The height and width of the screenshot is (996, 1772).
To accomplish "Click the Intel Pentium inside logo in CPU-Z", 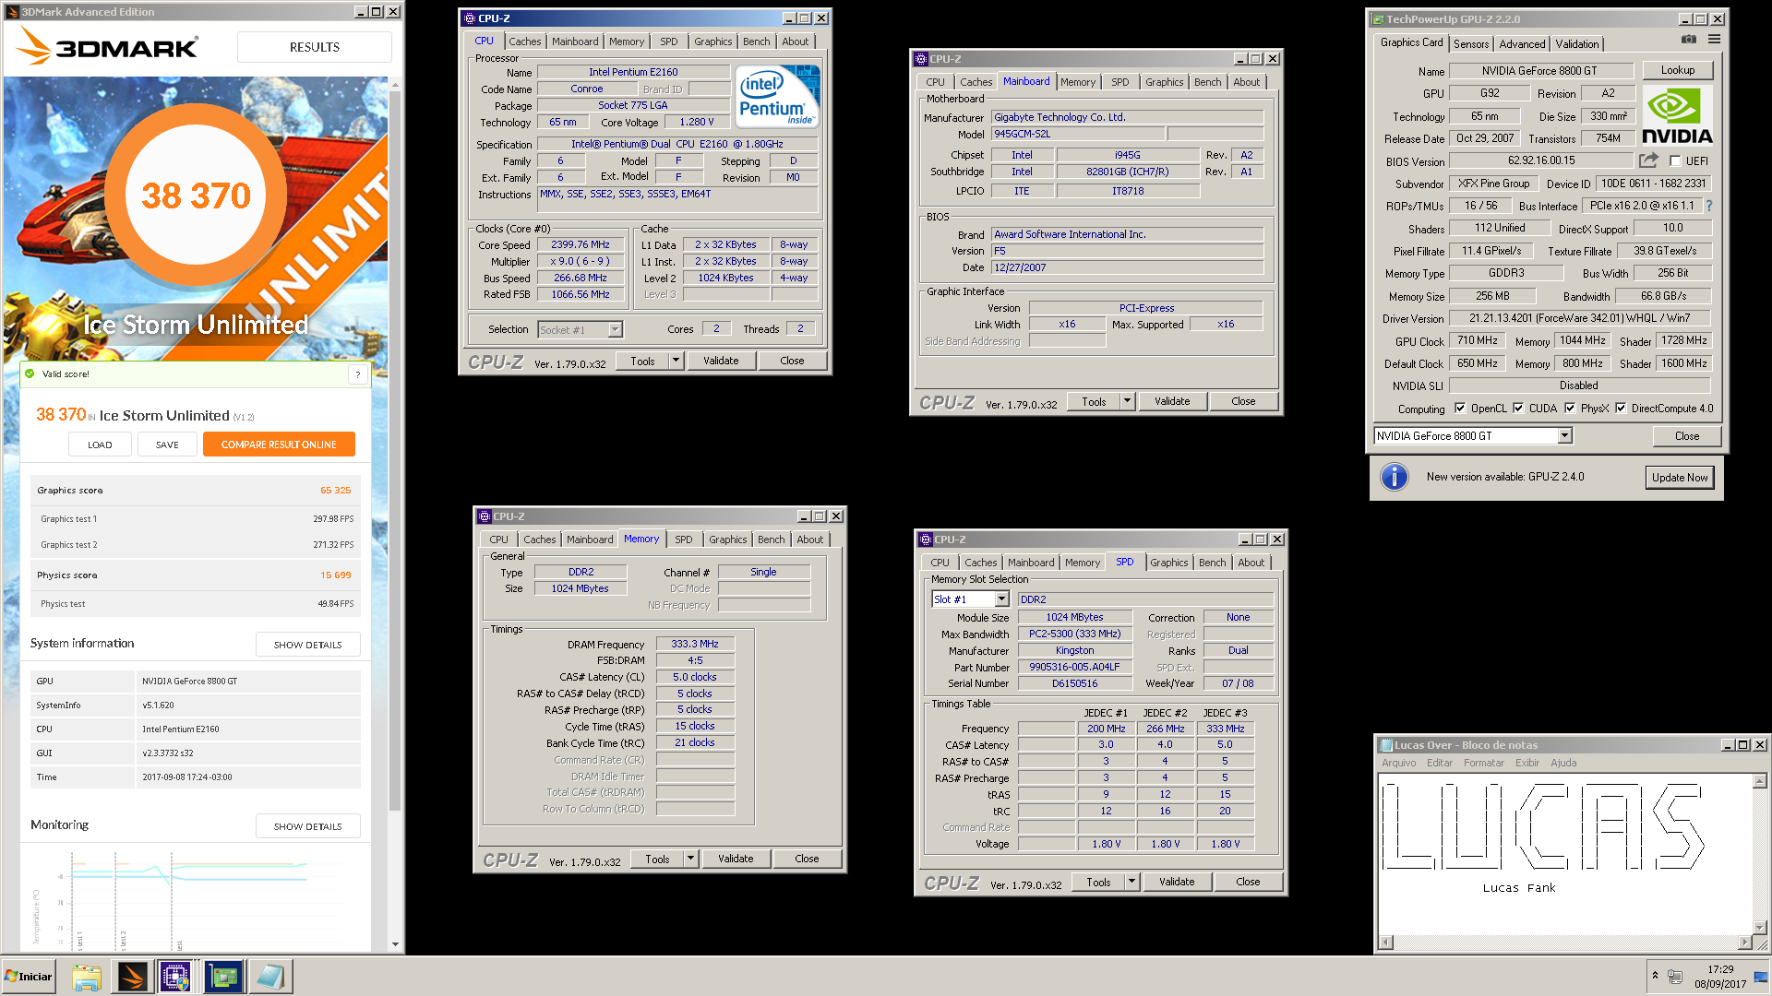I will pyautogui.click(x=778, y=96).
